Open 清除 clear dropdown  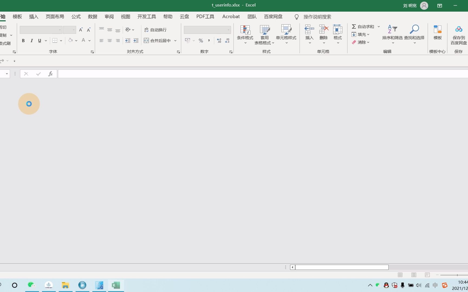pyautogui.click(x=360, y=42)
